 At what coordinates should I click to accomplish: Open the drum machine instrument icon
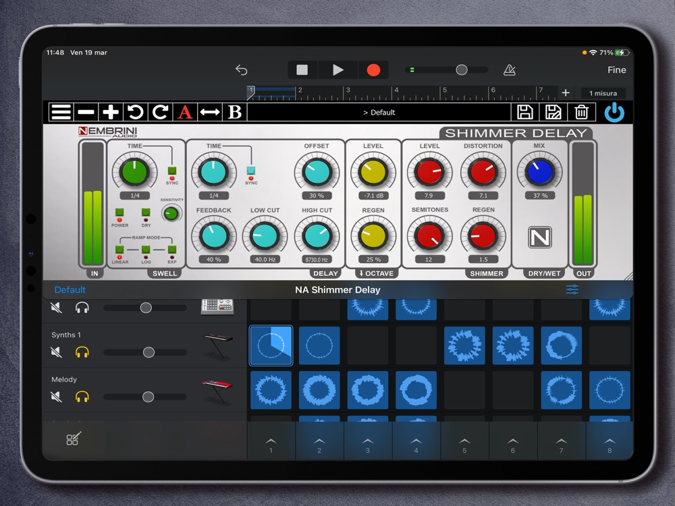coord(217,307)
